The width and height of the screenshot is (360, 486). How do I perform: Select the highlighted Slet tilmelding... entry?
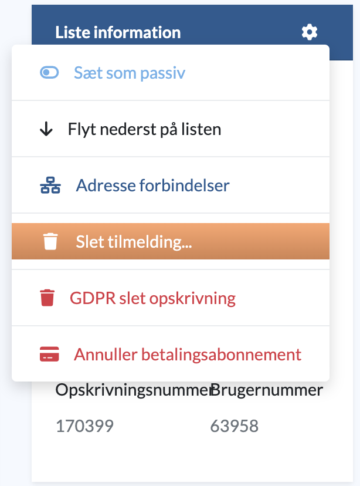pos(171,241)
